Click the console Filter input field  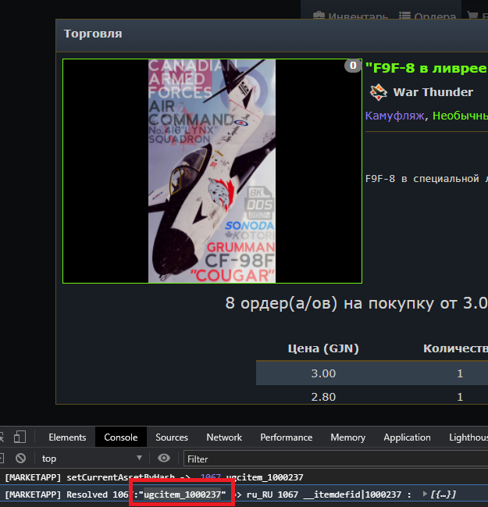pos(328,459)
